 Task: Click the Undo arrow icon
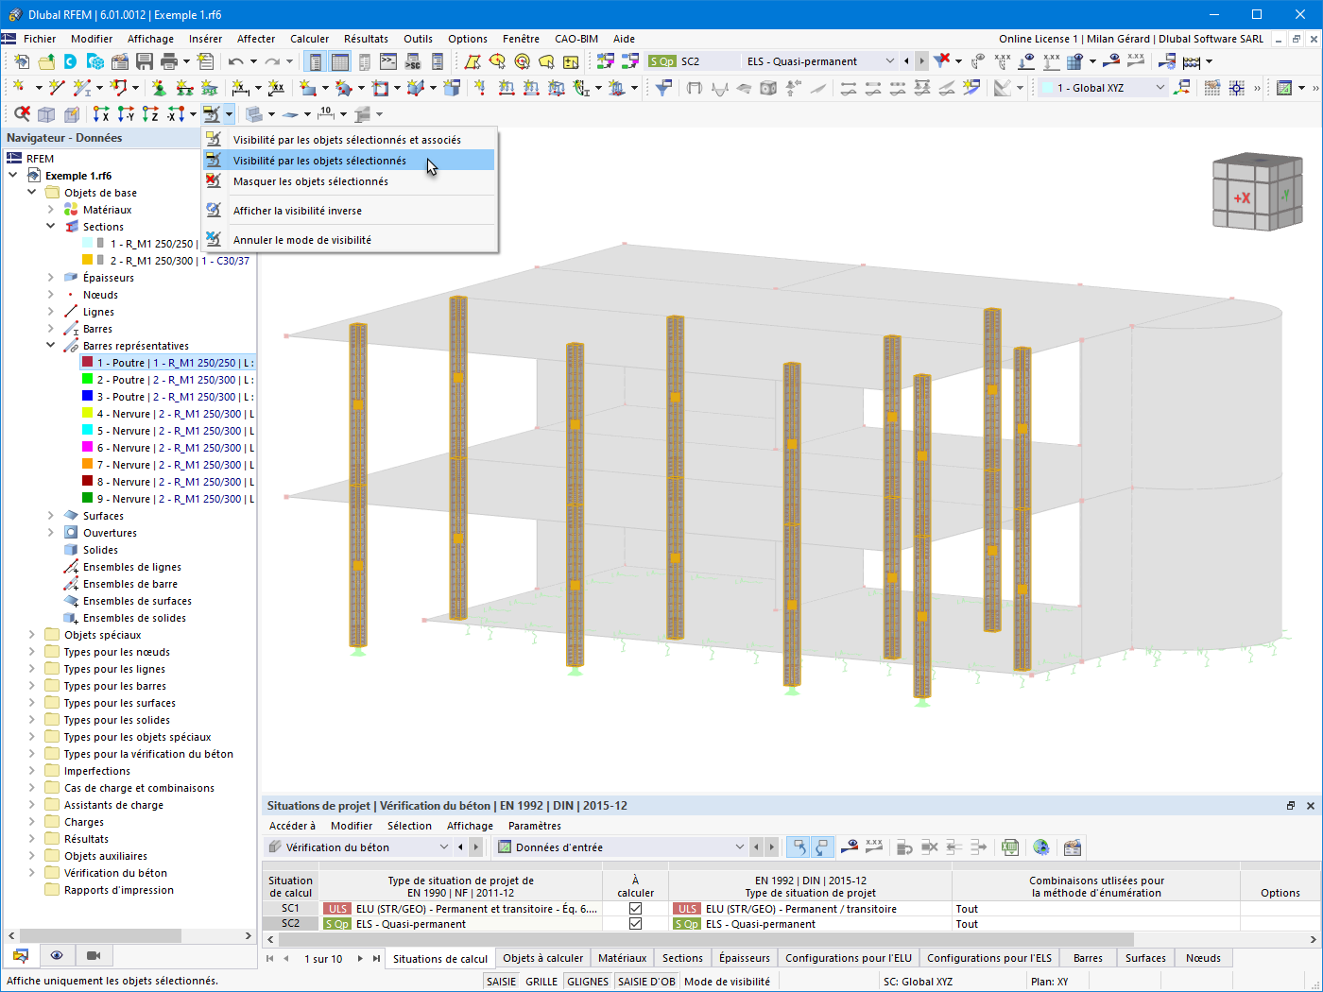236,61
